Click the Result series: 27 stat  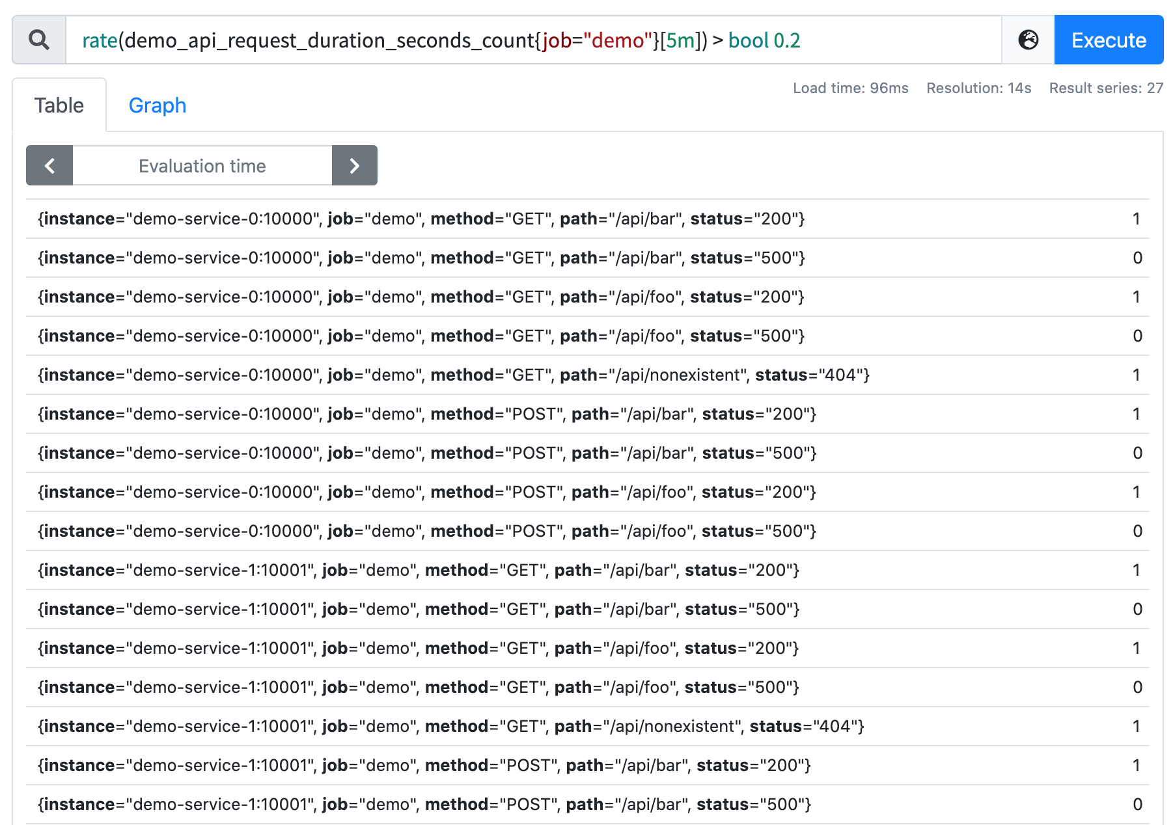click(x=1106, y=88)
